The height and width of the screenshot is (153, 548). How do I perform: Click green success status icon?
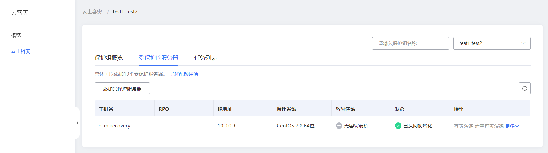point(398,126)
